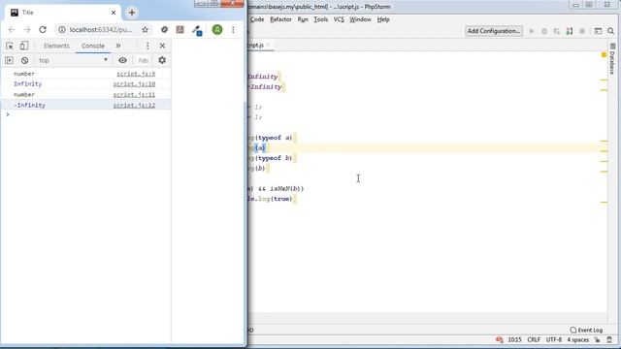
Task: Open the script.js:9 source link
Action: [136, 74]
